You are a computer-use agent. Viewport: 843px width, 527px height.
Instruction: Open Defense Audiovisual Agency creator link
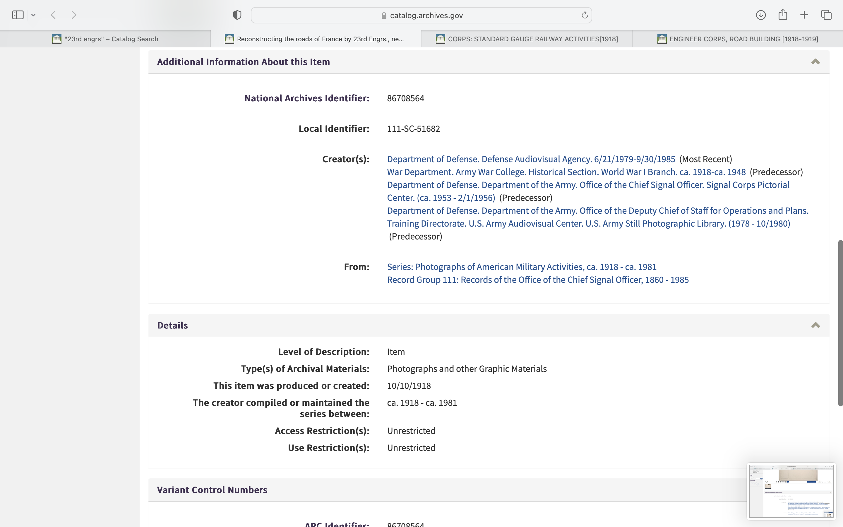[x=531, y=159]
